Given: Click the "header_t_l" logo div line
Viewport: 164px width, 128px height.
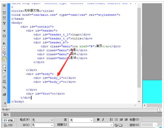Looking at the screenshot, I should (62, 34).
